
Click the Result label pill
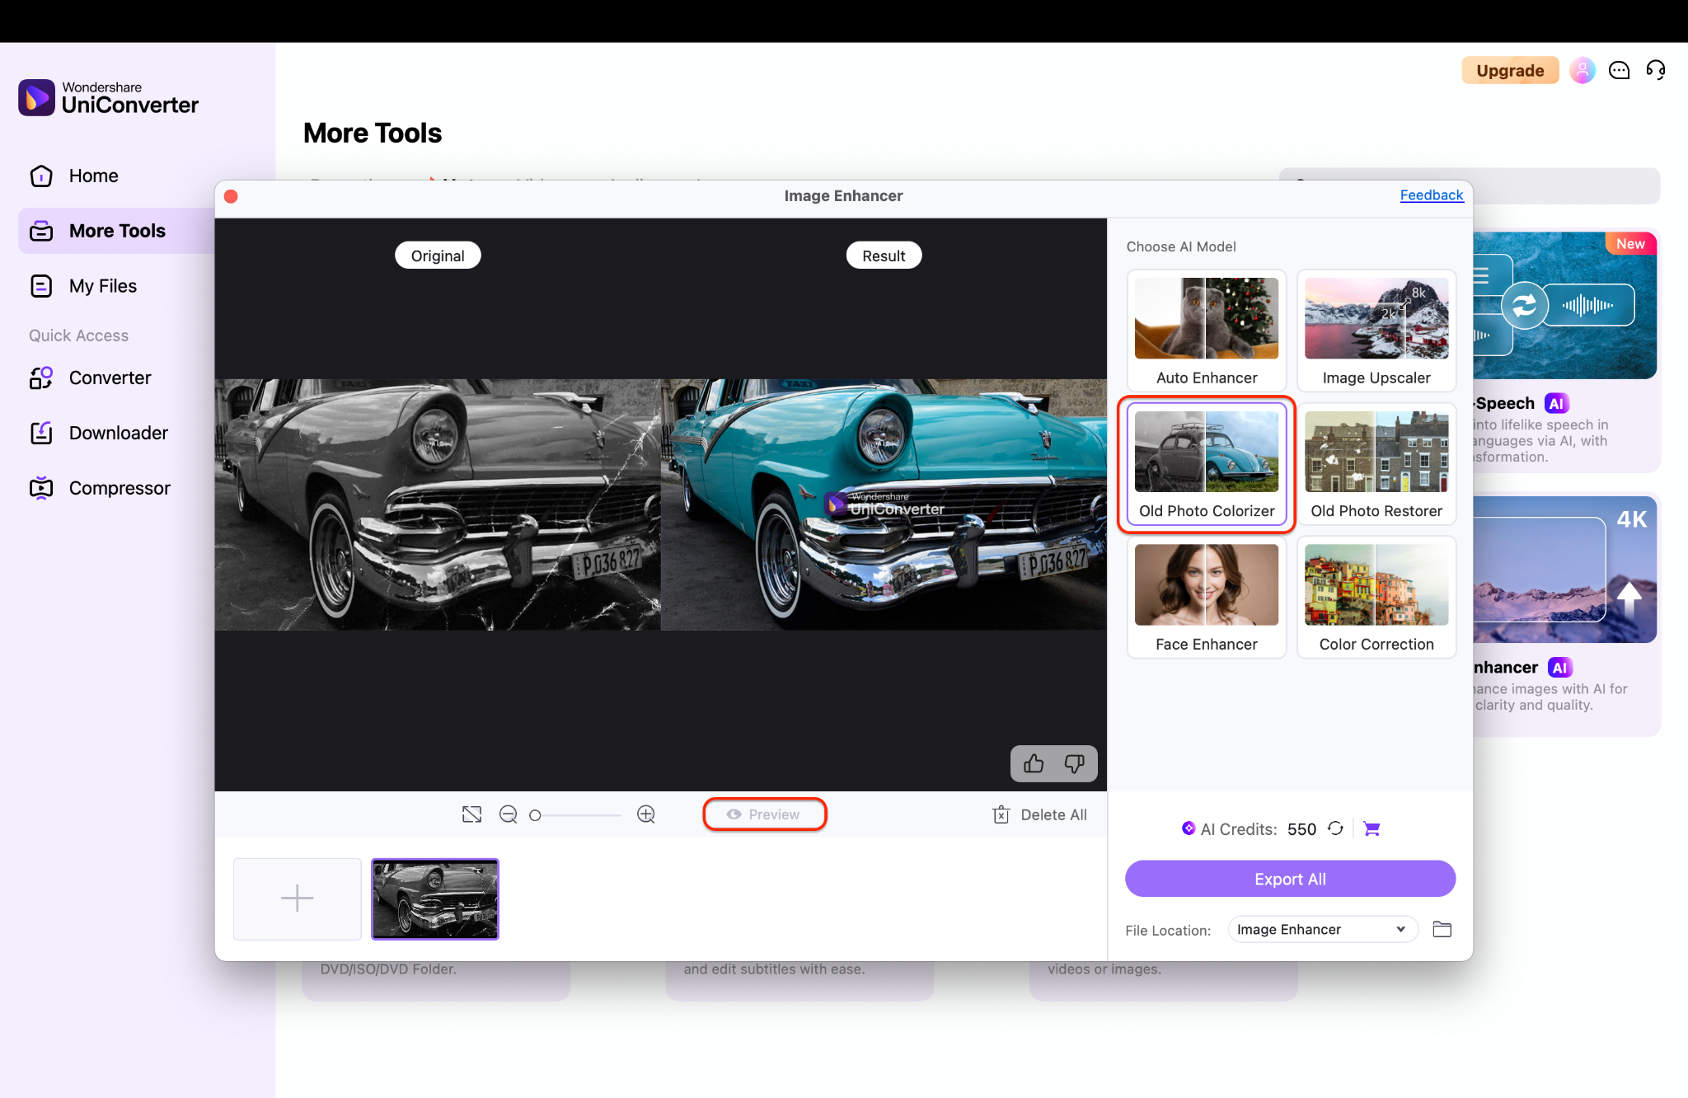[x=884, y=256]
